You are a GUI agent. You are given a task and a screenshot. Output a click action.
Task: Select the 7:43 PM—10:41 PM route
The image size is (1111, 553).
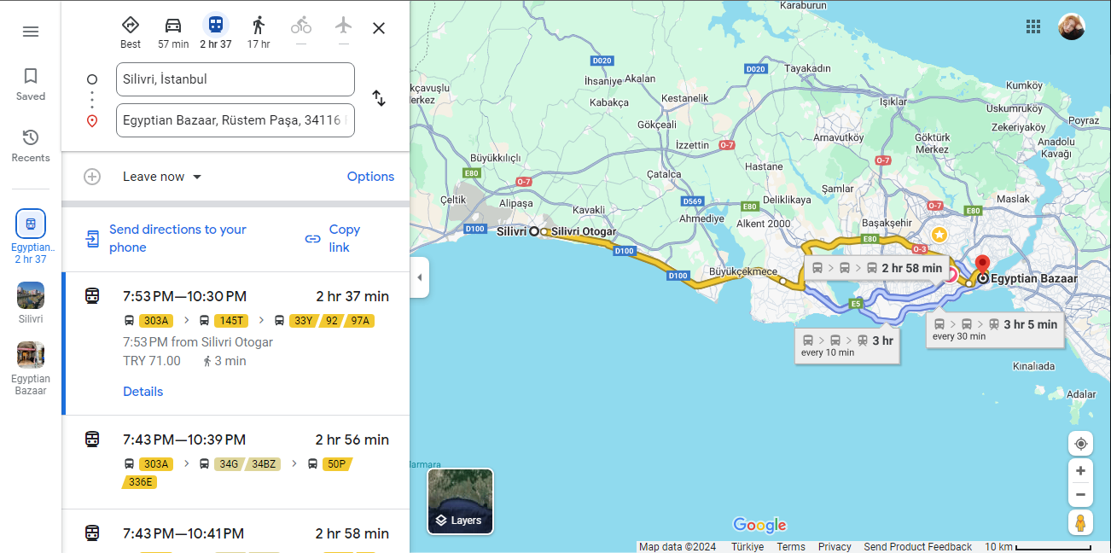pyautogui.click(x=236, y=532)
